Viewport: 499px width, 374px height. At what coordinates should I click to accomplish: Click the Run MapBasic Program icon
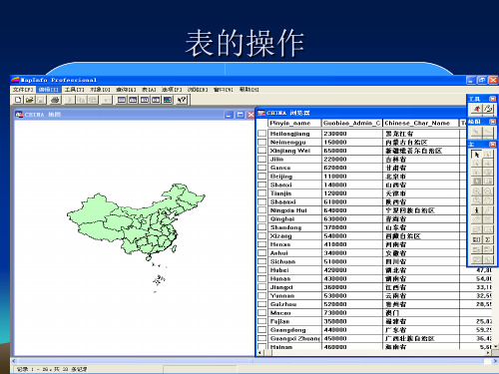(476, 109)
